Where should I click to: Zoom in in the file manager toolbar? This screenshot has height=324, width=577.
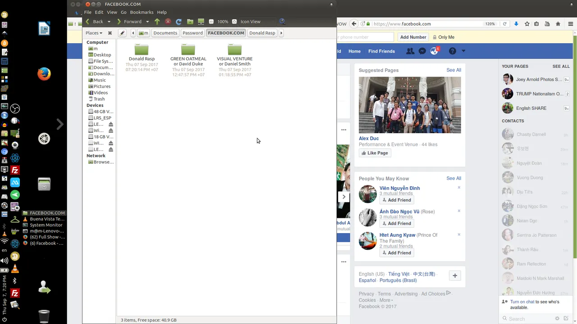coord(234,22)
